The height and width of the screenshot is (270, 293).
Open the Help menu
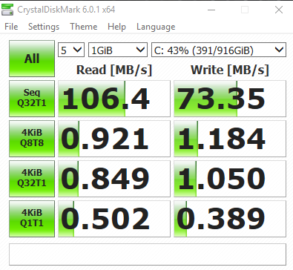coord(116,27)
